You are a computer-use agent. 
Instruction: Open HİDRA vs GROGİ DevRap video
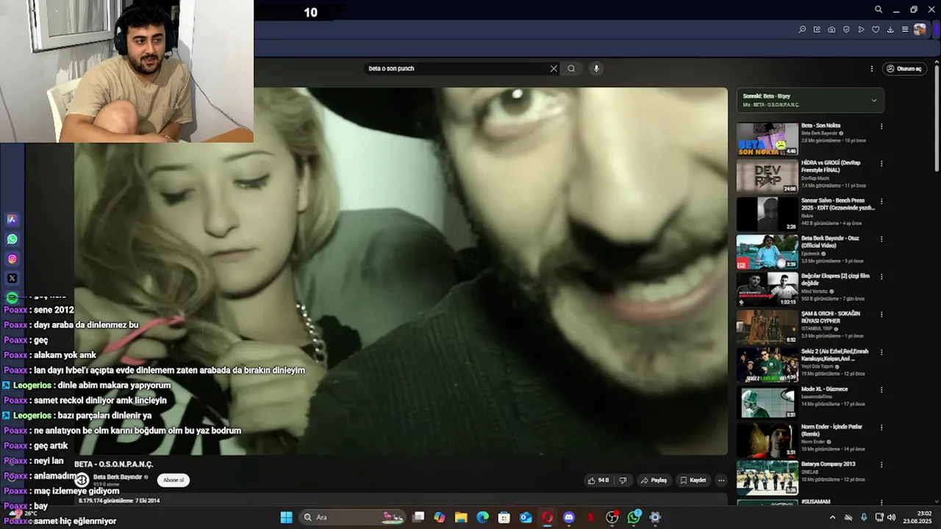point(767,176)
